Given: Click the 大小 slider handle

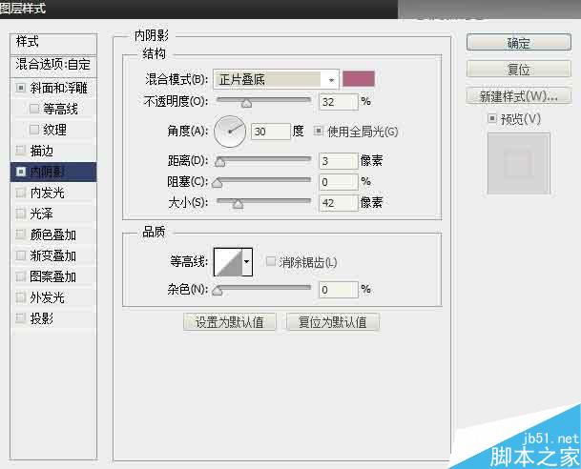Looking at the screenshot, I should [x=238, y=204].
